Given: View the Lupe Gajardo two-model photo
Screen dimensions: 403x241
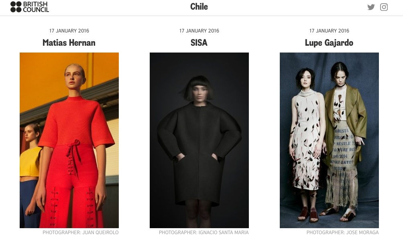Looking at the screenshot, I should 329,140.
